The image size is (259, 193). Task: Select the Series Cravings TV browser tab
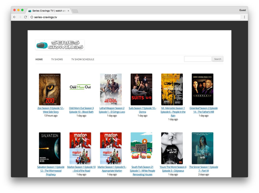(x=49, y=11)
